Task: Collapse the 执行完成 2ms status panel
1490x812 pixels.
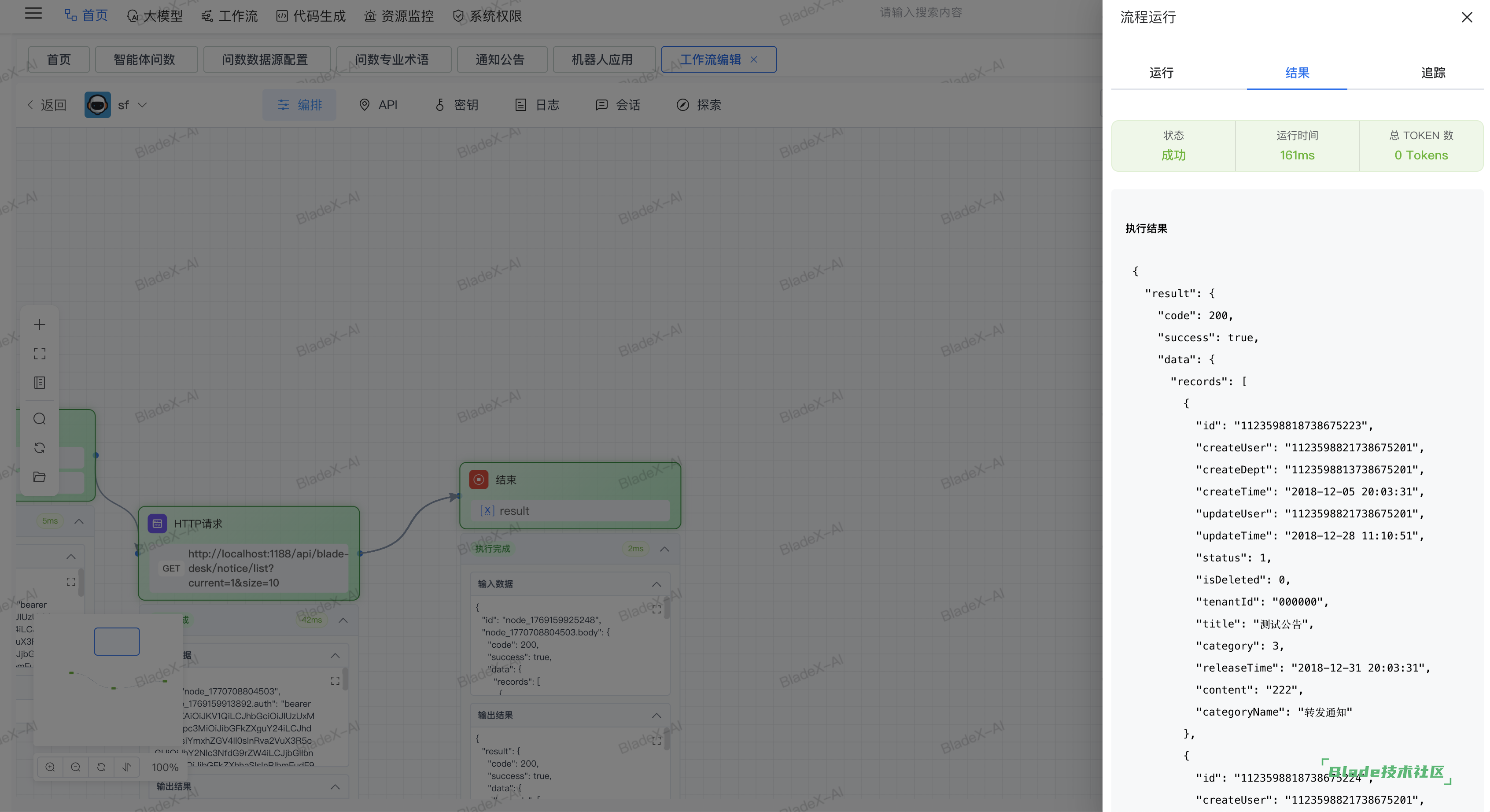Action: tap(664, 549)
